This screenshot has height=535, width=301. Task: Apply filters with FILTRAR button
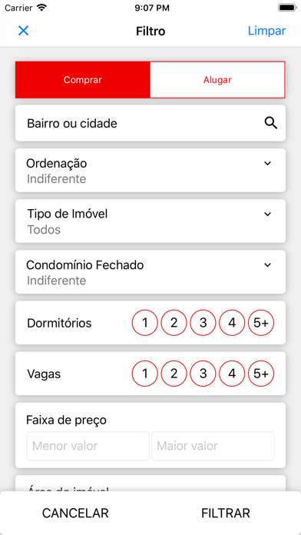point(226,513)
